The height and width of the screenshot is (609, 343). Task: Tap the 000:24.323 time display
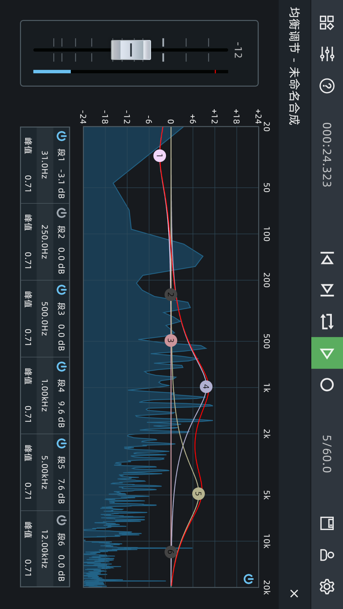327,155
